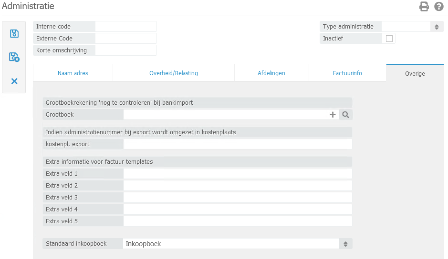Click into the kostenpl. export field
This screenshot has width=448, height=259.
pos(238,144)
